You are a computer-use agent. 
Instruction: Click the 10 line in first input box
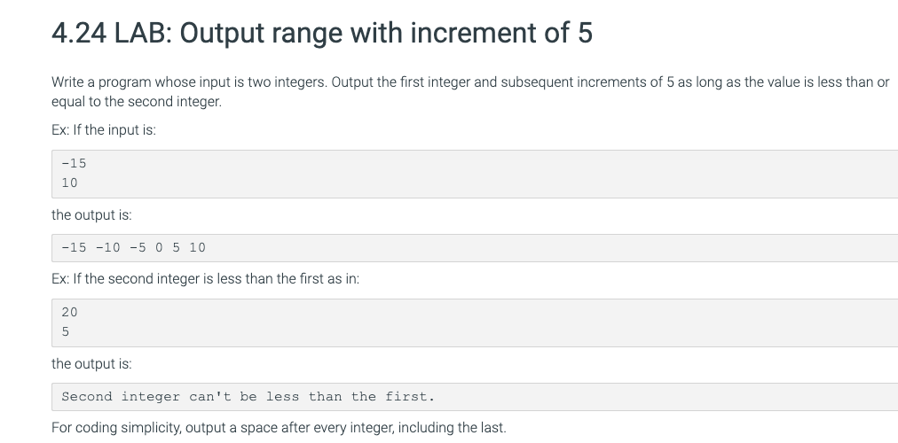tap(69, 183)
